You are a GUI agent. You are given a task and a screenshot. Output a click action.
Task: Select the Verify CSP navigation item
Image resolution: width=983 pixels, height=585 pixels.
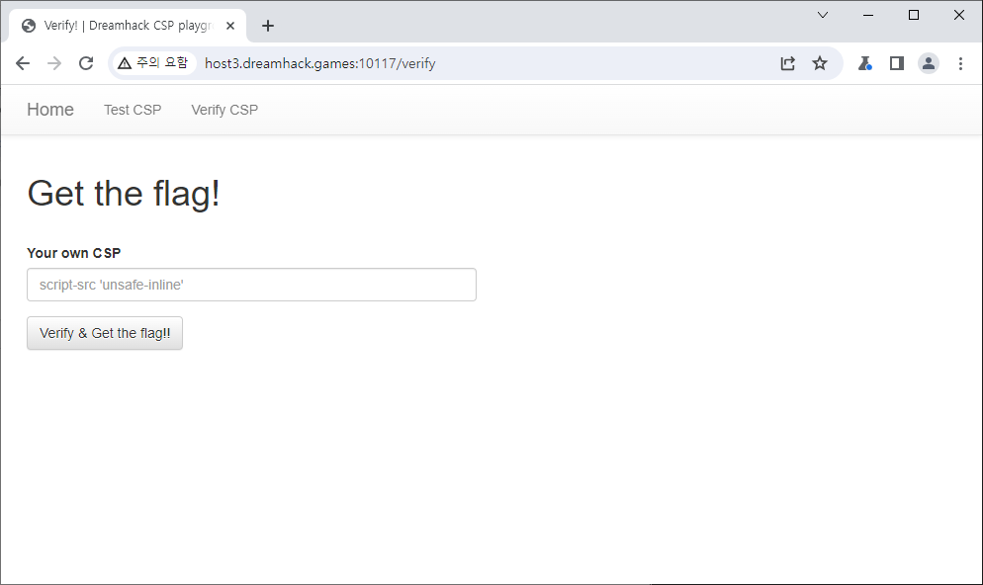pyautogui.click(x=224, y=110)
